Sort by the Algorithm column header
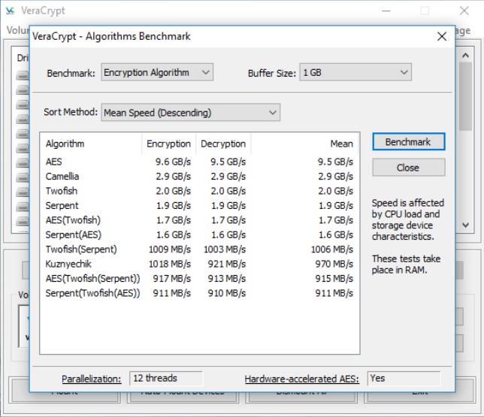484x417 pixels. (91, 144)
